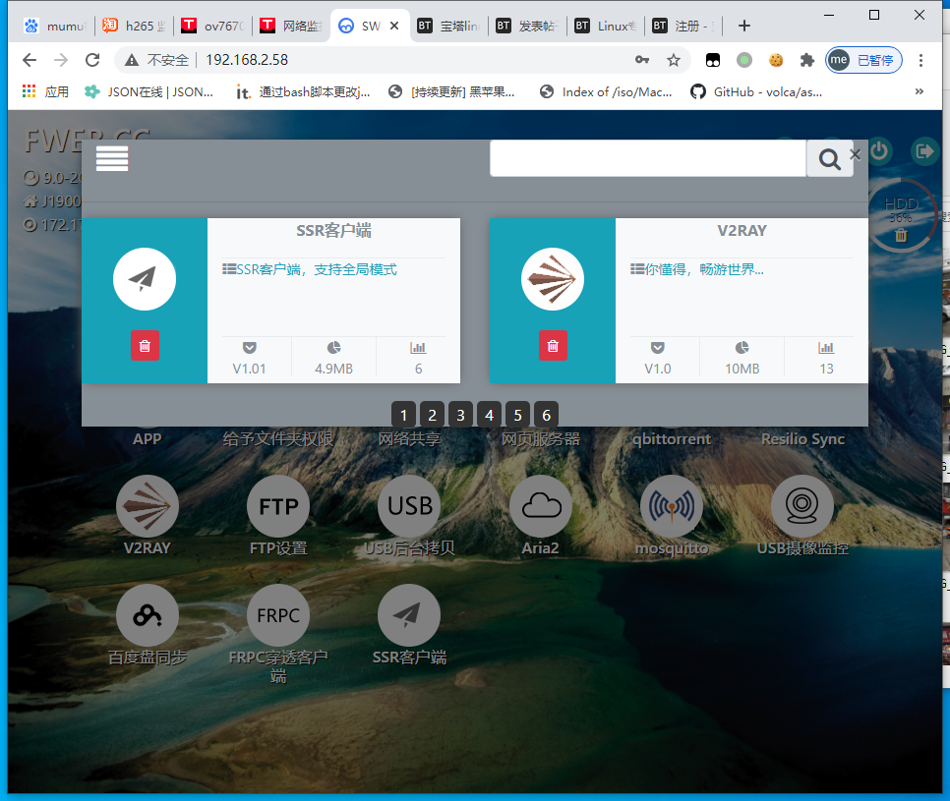
Task: Open mosquitto app icon
Action: 671,507
